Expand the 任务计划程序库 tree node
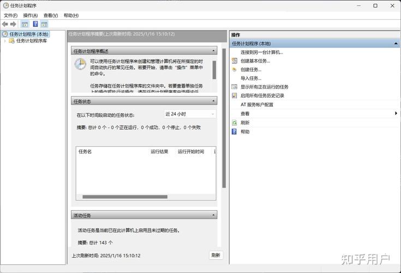The width and height of the screenshot is (401, 273). 5,41
